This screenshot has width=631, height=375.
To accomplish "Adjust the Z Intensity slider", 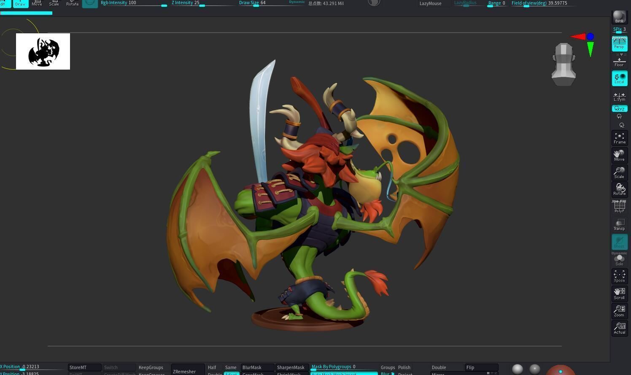I will coord(203,3).
